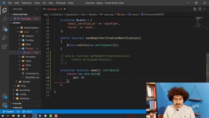Expand the Timeline panel
The height and width of the screenshot is (118, 209).
25,108
